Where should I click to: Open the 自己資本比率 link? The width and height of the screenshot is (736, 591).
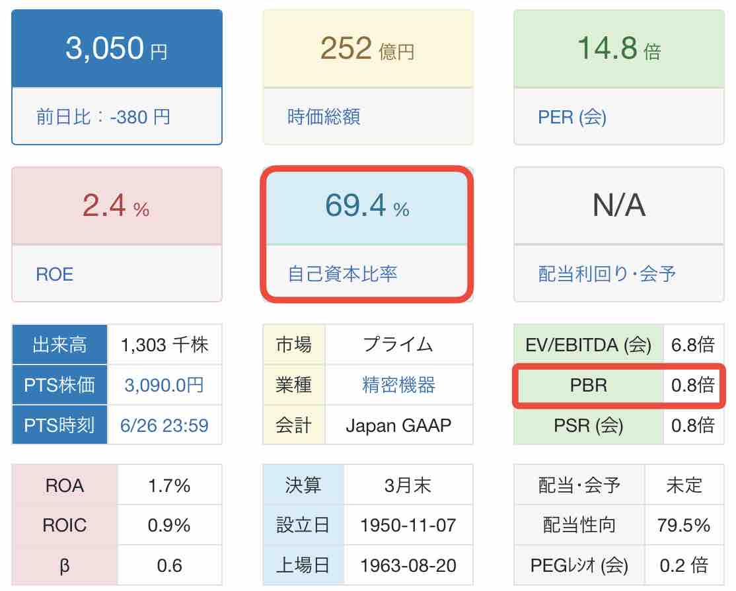point(342,274)
